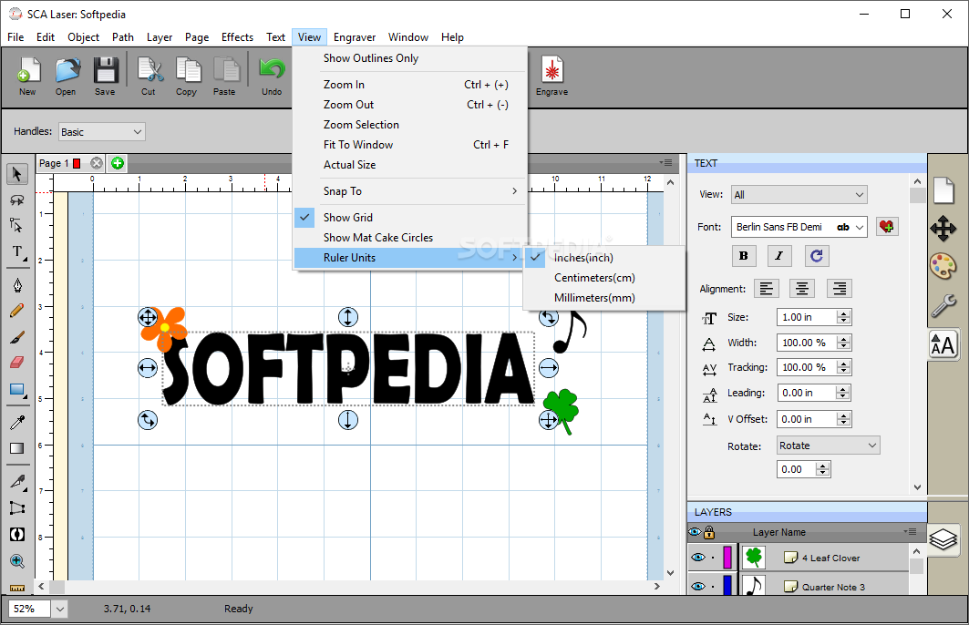Open the move/position side panel
969x625 pixels.
click(x=943, y=229)
